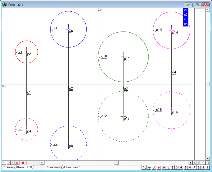Open the корзина tab

coord(73,167)
